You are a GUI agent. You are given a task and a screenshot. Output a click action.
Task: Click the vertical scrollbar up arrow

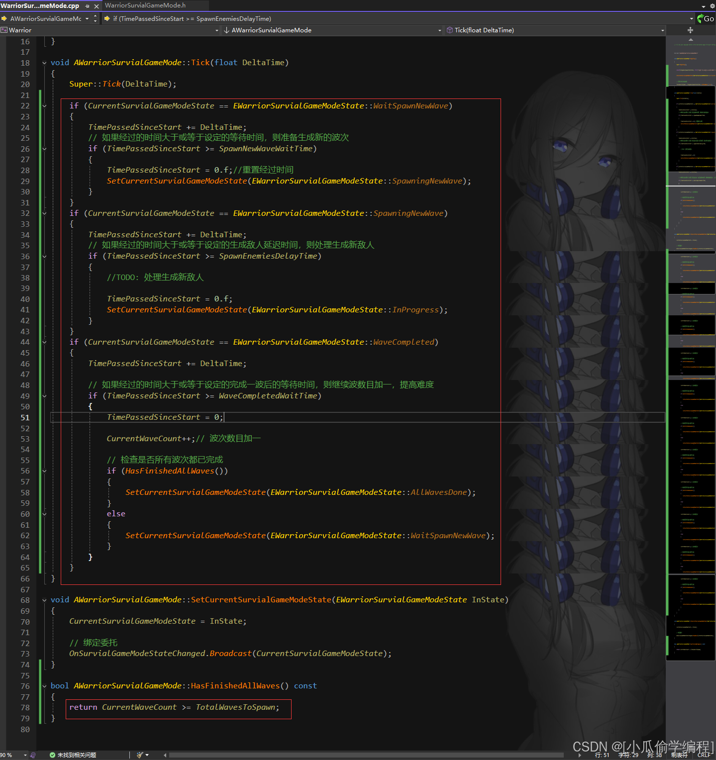pos(690,39)
